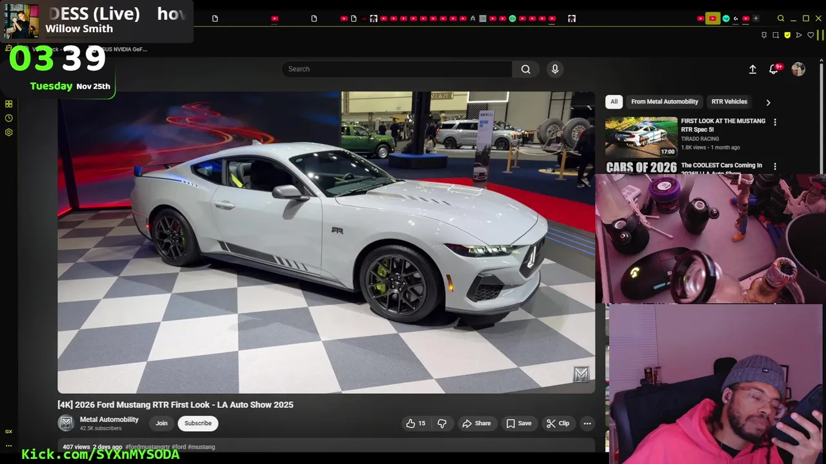This screenshot has height=464, width=826.
Task: Select the 'All' filter chip
Action: (x=614, y=102)
